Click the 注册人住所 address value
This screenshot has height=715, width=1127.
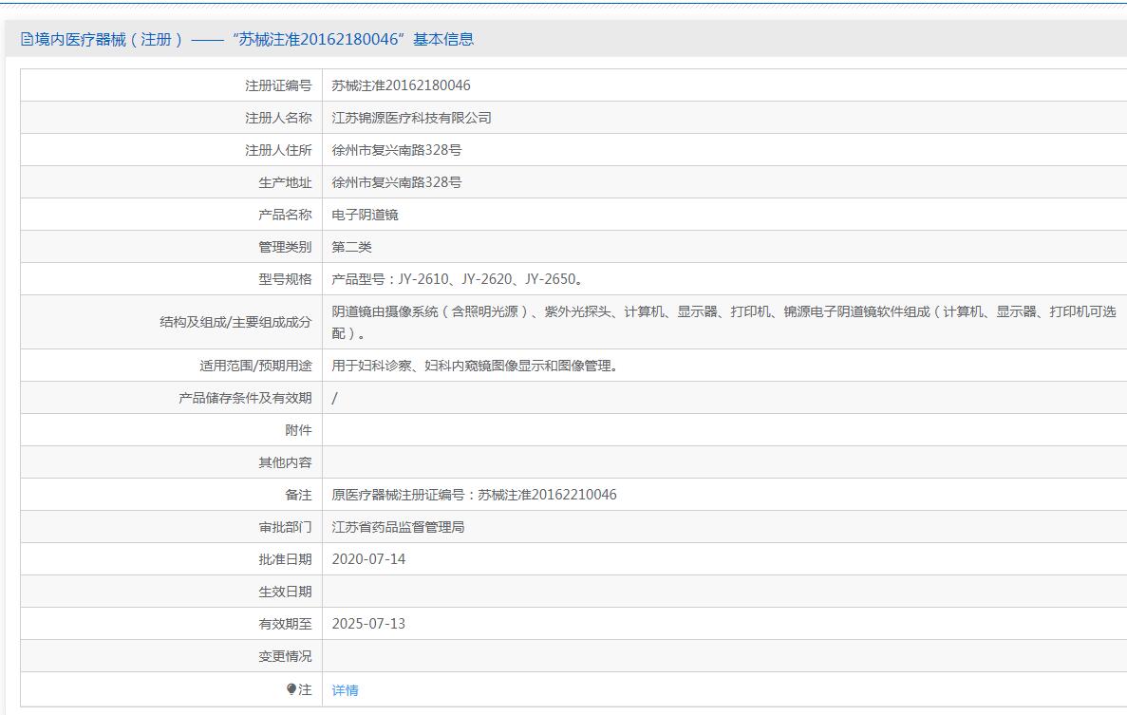coord(396,150)
